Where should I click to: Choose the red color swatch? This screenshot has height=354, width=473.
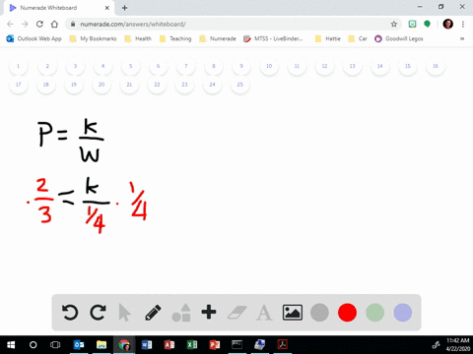click(347, 313)
